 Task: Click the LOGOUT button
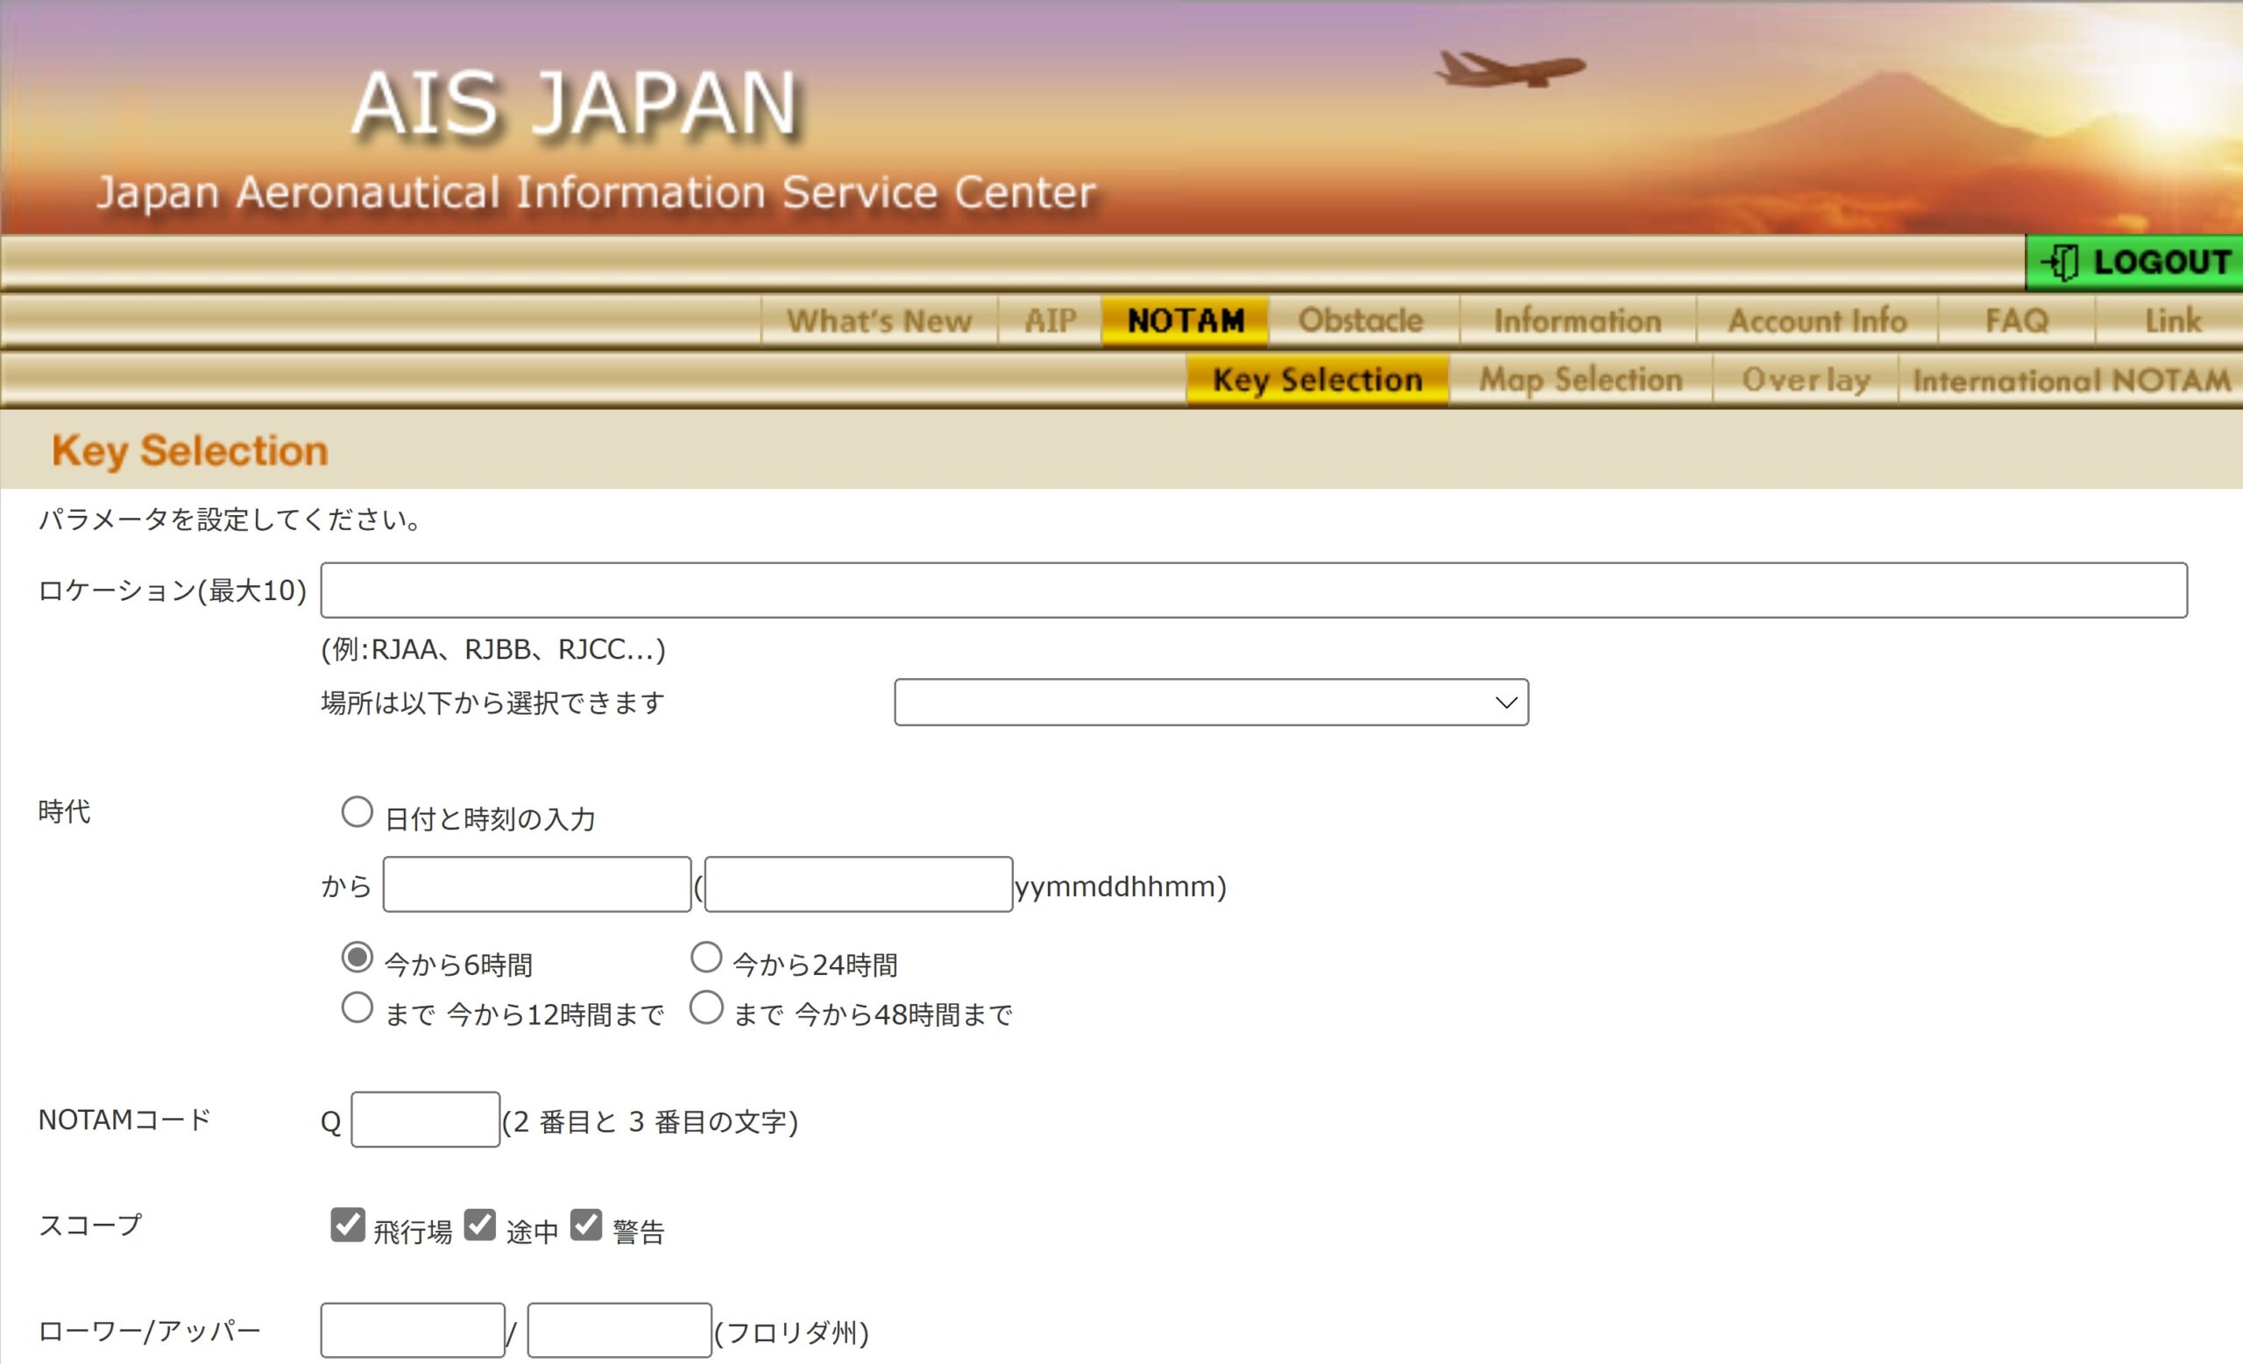pyautogui.click(x=2133, y=262)
